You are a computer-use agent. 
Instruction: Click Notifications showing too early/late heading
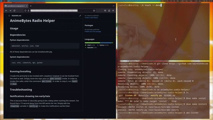pyautogui.click(x=30, y=96)
